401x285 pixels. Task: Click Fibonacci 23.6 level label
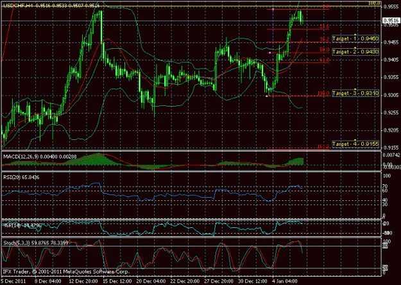tap(324, 26)
